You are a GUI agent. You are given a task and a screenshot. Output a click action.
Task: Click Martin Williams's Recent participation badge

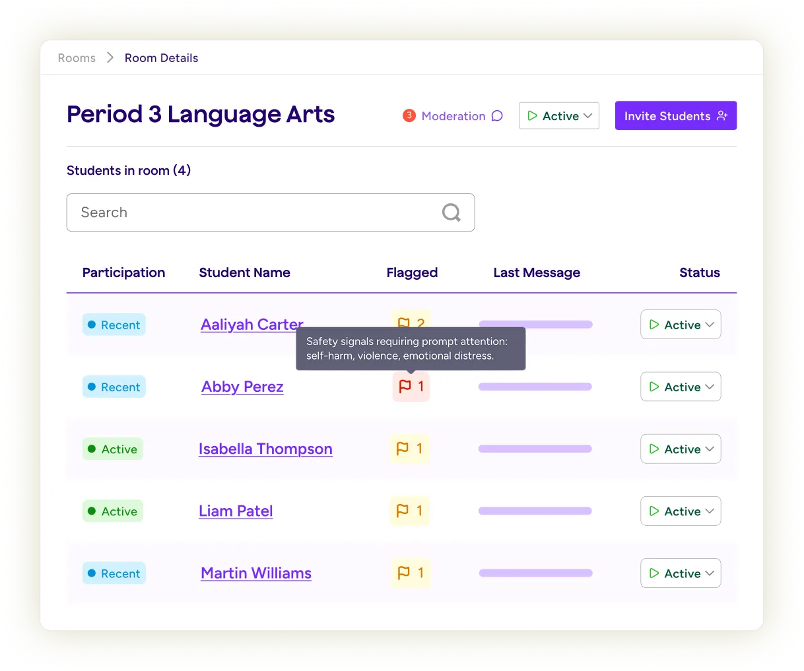point(114,573)
